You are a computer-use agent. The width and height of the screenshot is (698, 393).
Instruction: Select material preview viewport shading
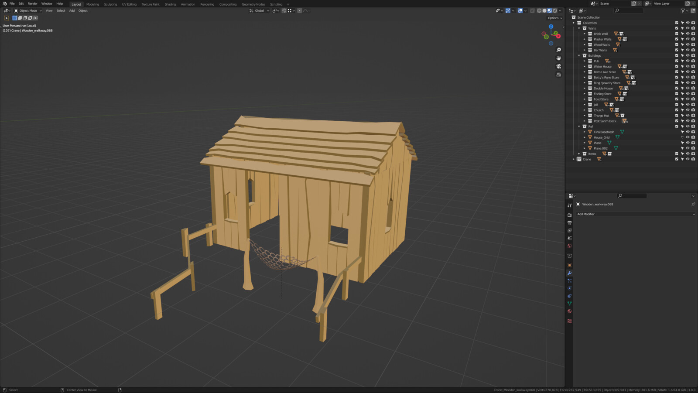pos(550,10)
